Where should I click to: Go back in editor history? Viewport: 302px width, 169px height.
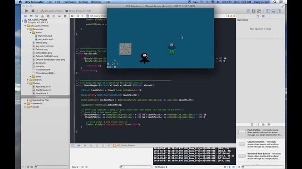pyautogui.click(x=78, y=16)
